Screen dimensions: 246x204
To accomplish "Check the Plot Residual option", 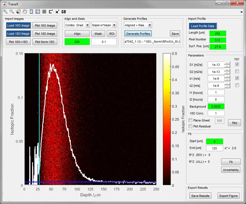I will [190, 126].
